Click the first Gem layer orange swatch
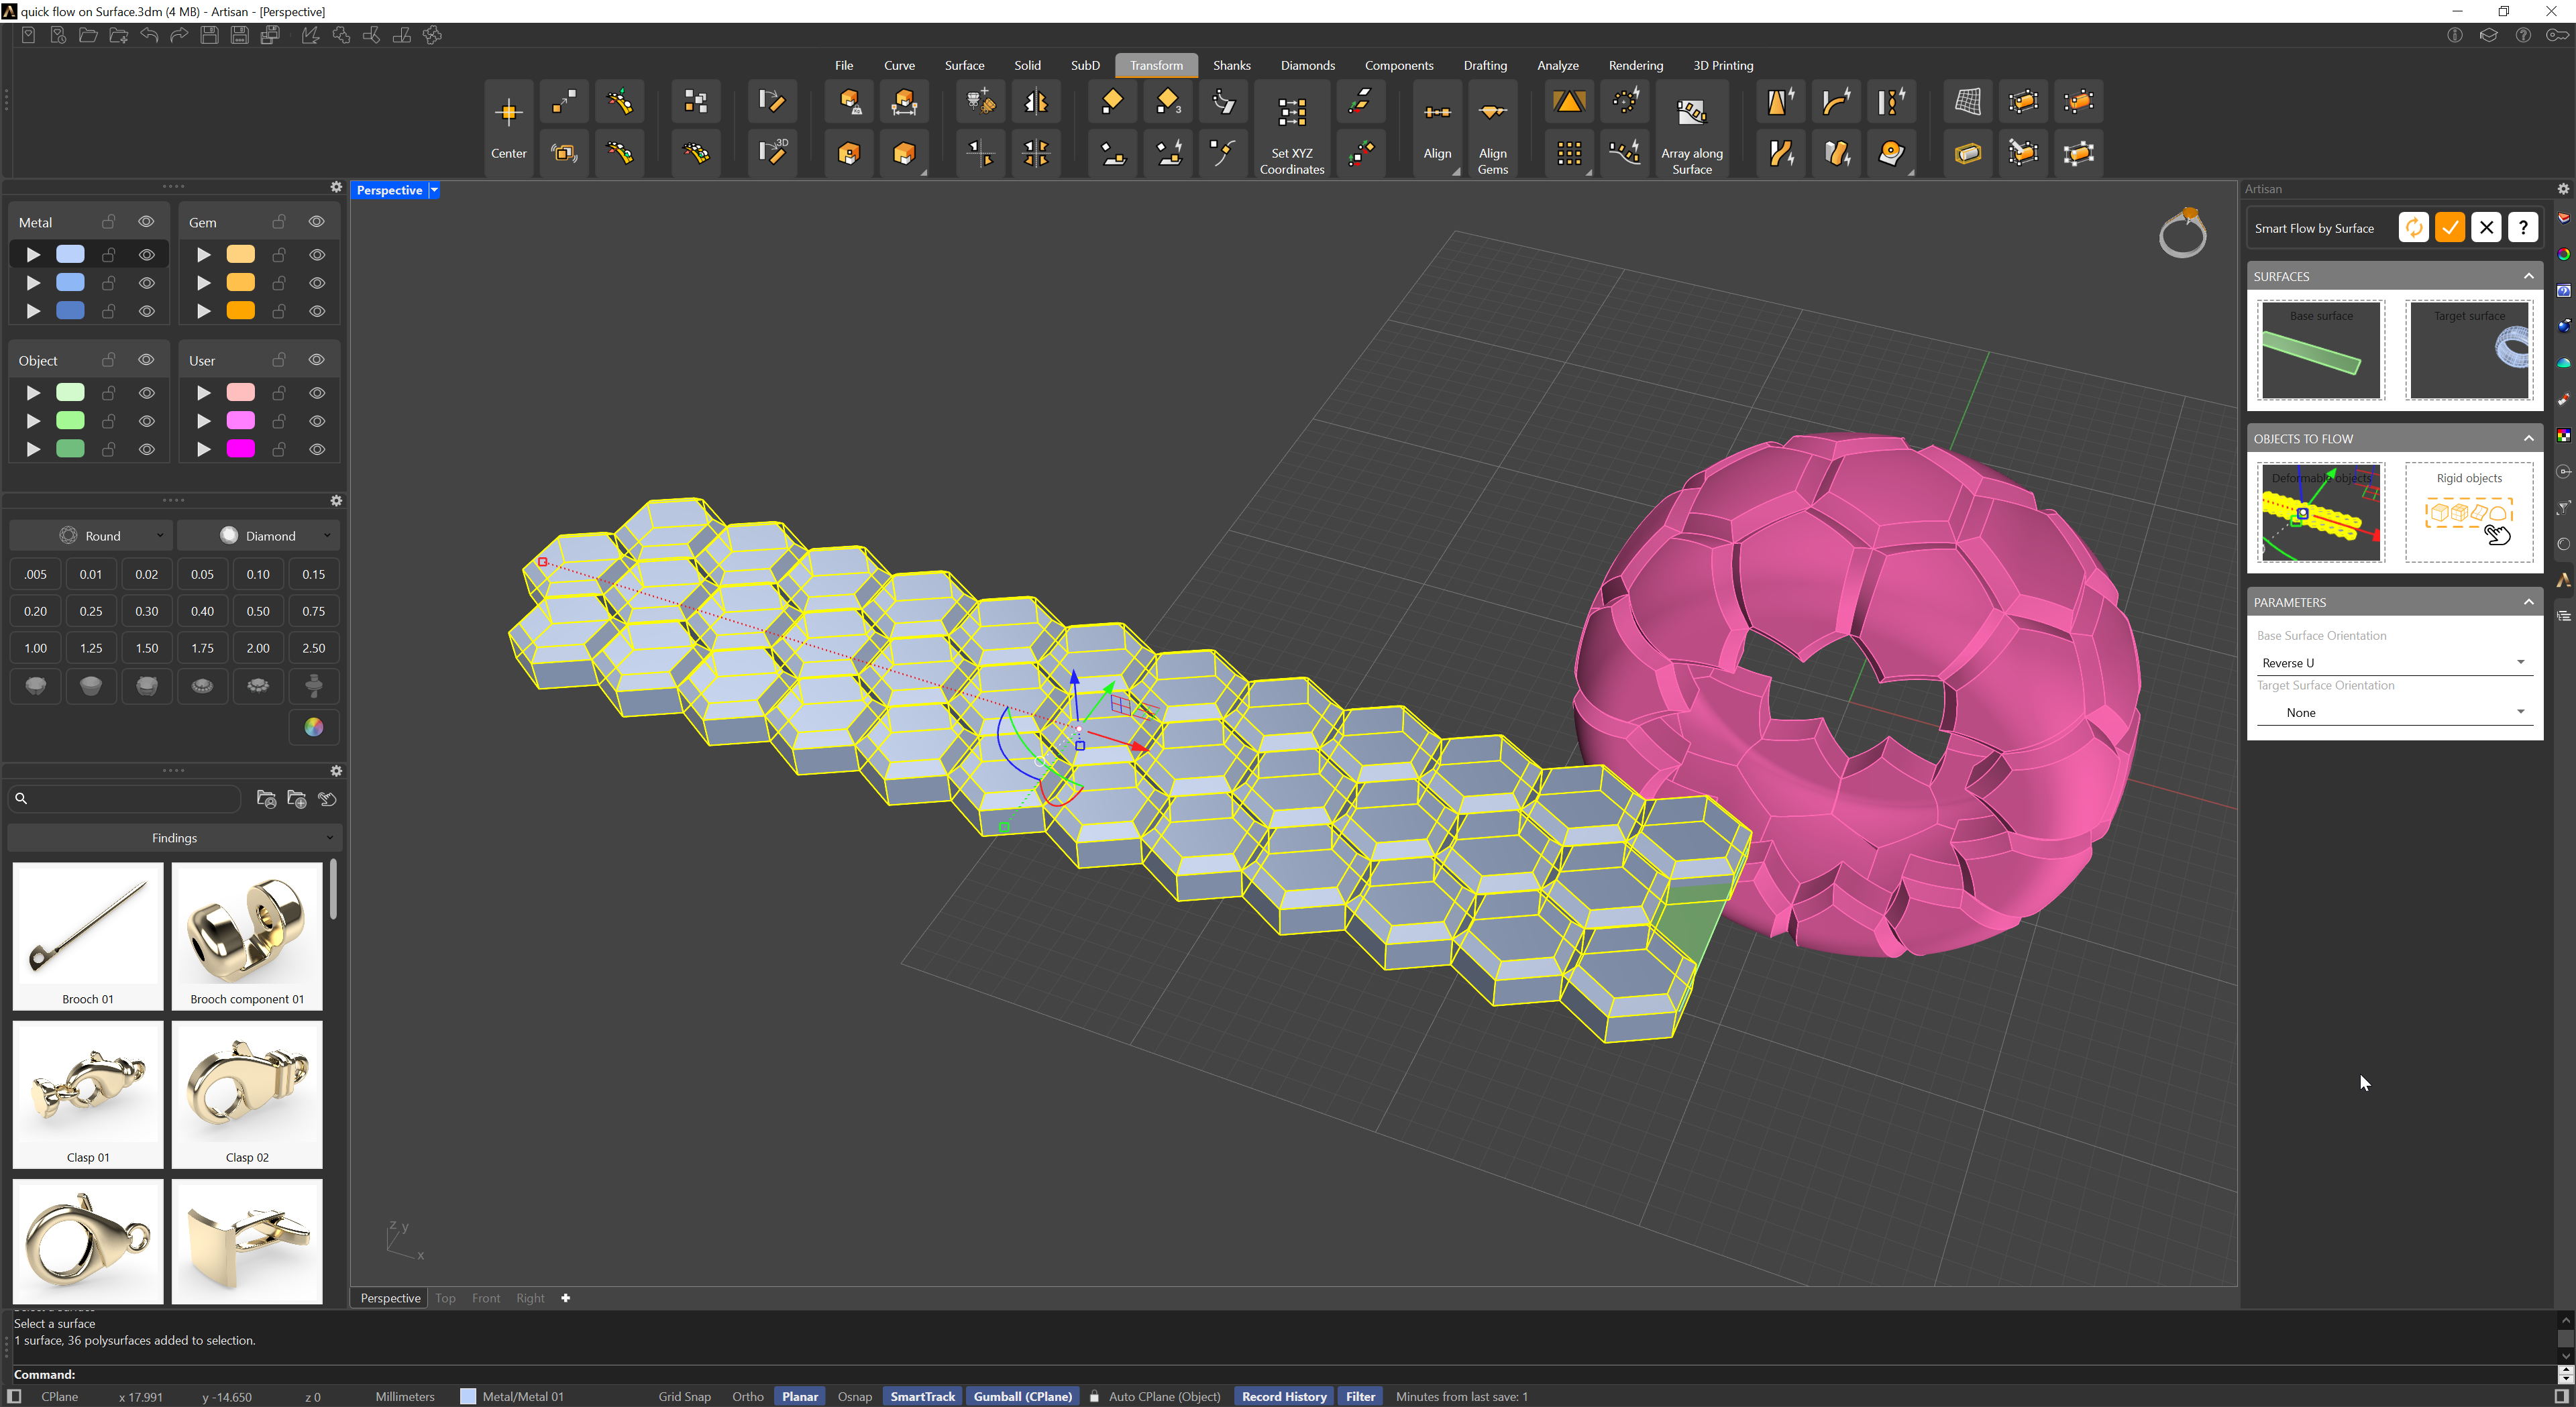 241,255
